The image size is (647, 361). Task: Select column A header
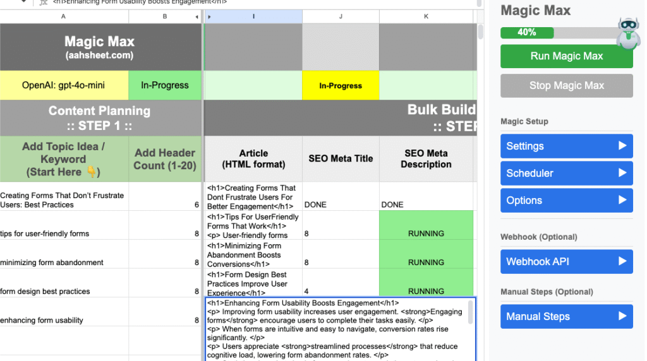(x=64, y=16)
